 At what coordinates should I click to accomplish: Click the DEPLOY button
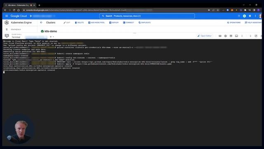(114, 22)
